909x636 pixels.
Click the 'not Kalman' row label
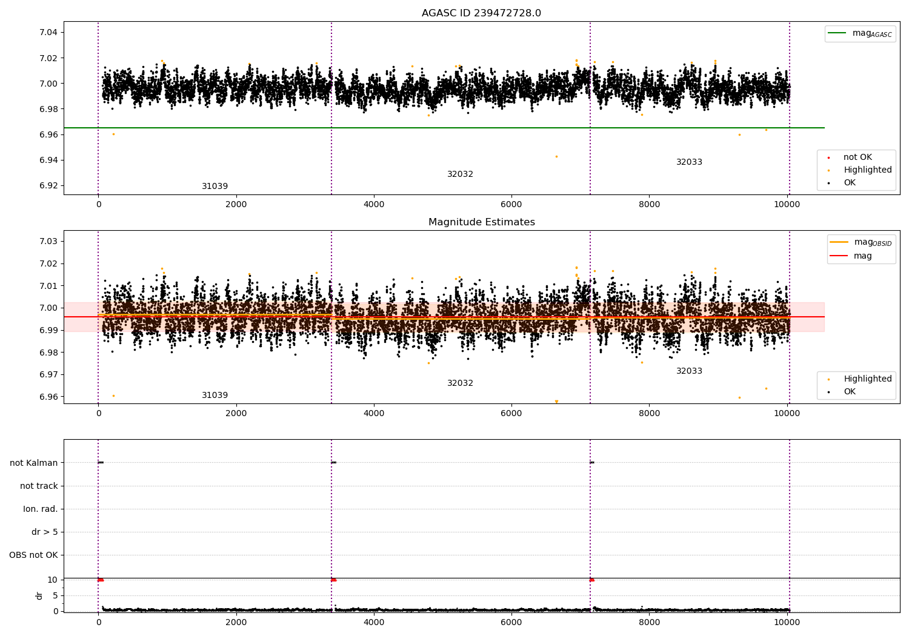point(34,463)
